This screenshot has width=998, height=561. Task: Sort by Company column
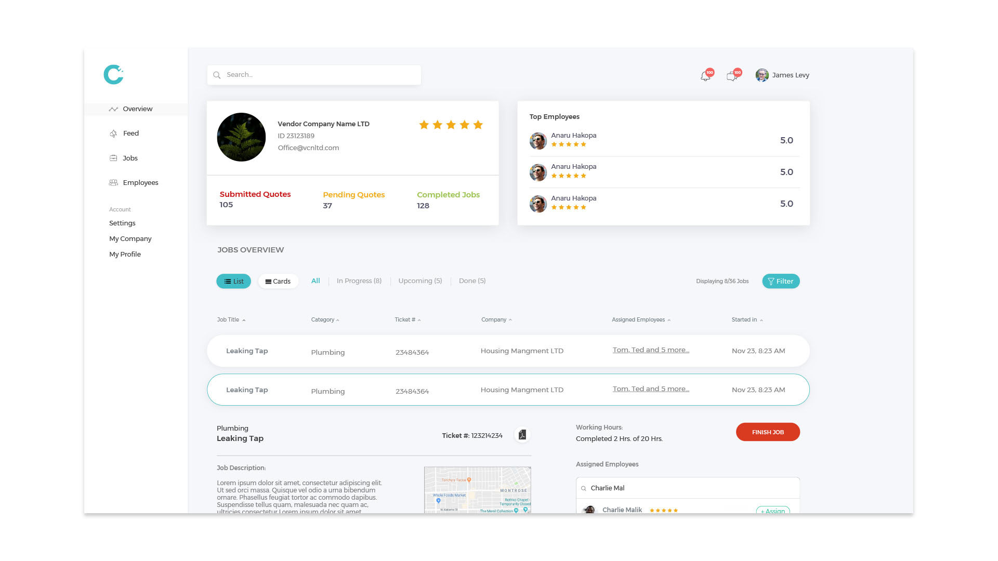(x=496, y=320)
